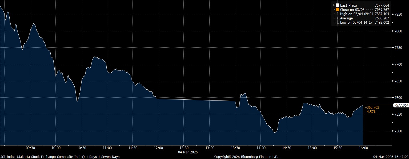Click the 12:00 time axis label
Screen dimensions: 409x159
tap(158, 148)
